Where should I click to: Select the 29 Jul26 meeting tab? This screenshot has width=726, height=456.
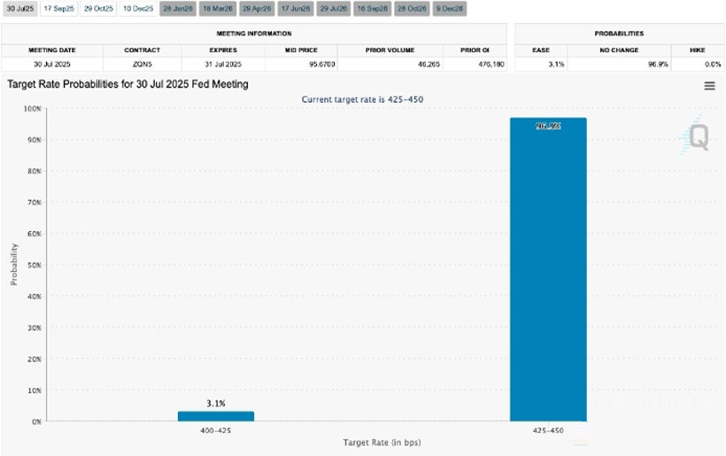pyautogui.click(x=332, y=8)
